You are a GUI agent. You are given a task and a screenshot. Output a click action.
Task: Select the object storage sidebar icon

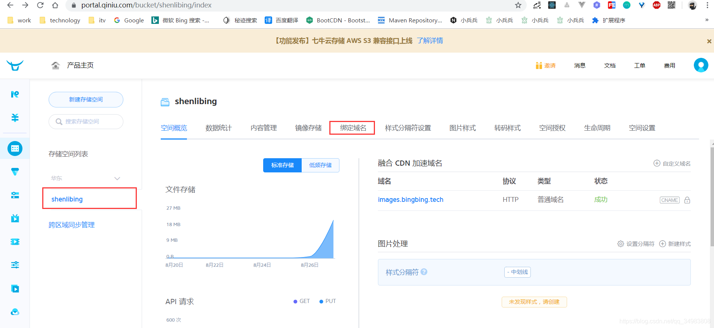[15, 149]
